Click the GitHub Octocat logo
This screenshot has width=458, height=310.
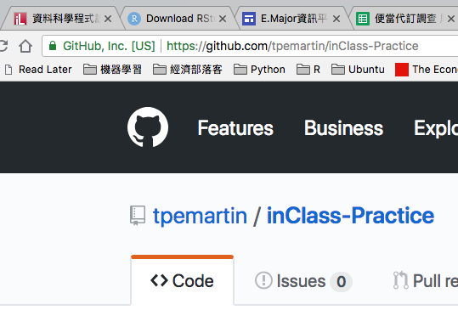click(x=148, y=127)
